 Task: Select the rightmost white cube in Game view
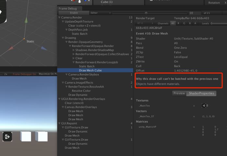[41, 136]
